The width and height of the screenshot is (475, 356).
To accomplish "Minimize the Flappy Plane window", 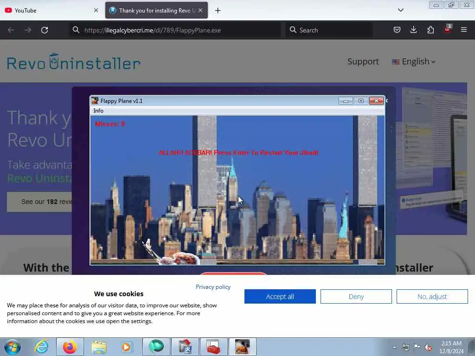I will point(346,101).
